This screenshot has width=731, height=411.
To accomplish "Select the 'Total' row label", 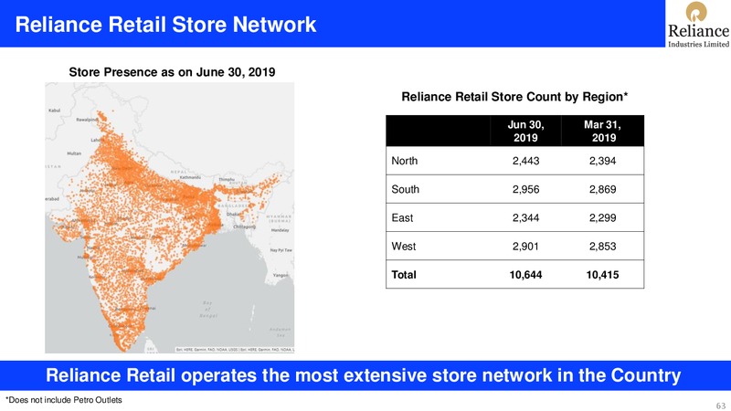I will click(404, 275).
